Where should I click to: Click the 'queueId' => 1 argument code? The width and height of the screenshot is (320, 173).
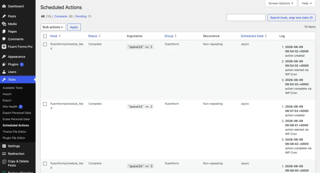[x=140, y=47]
